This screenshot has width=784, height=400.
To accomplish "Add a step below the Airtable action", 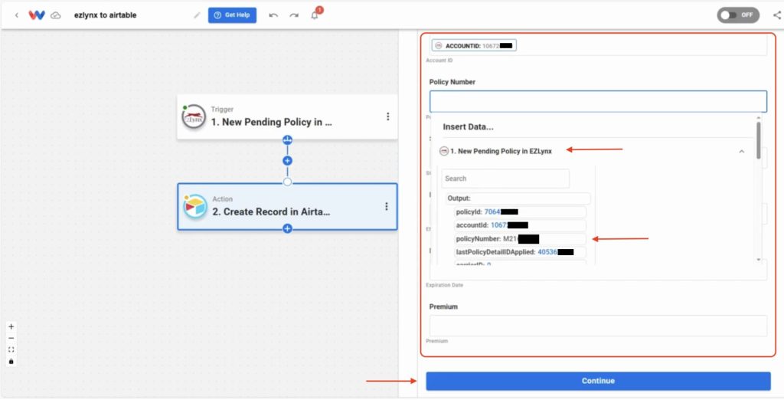I will [x=287, y=228].
